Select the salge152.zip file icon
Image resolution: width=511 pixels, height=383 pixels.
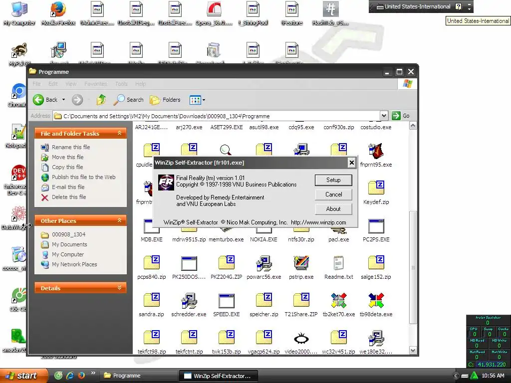[x=376, y=263]
